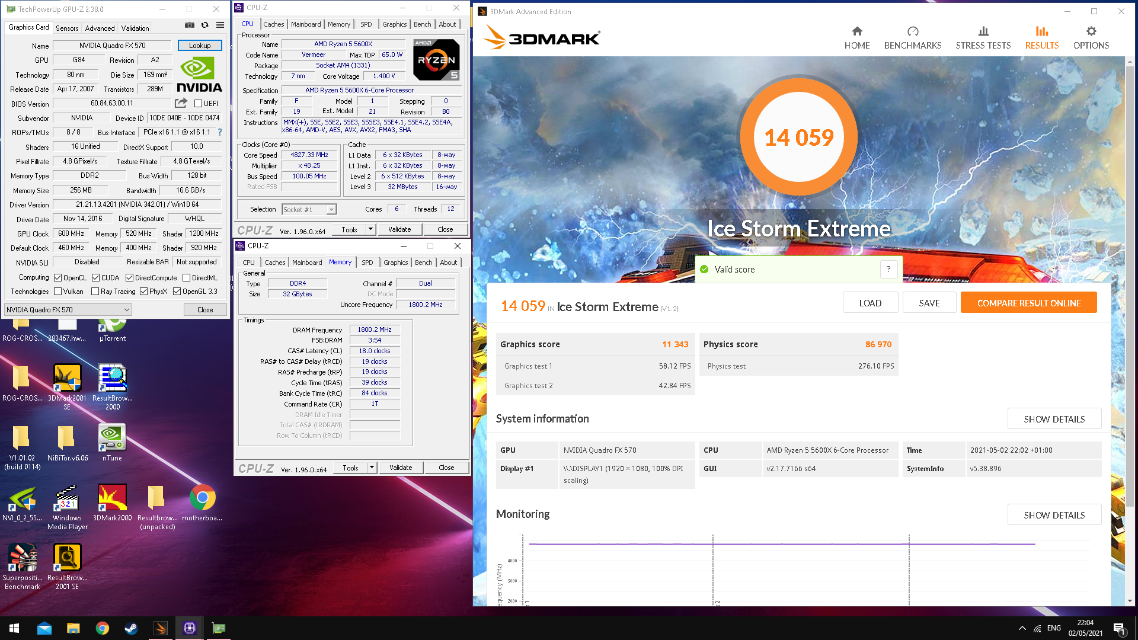
Task: Click Validate in upper CPU-Z window
Action: (x=399, y=229)
